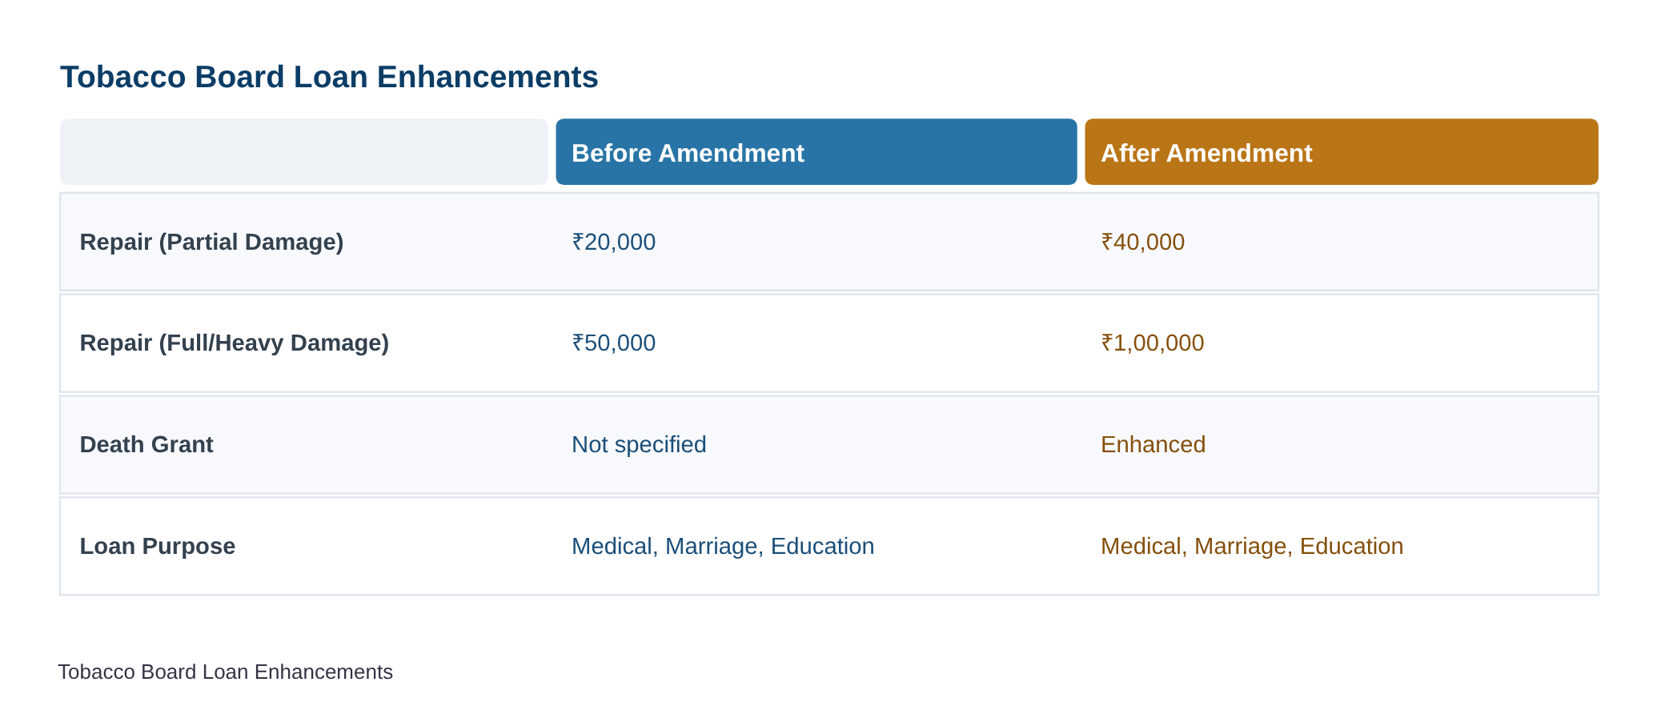Click the empty gray header cell

304,152
